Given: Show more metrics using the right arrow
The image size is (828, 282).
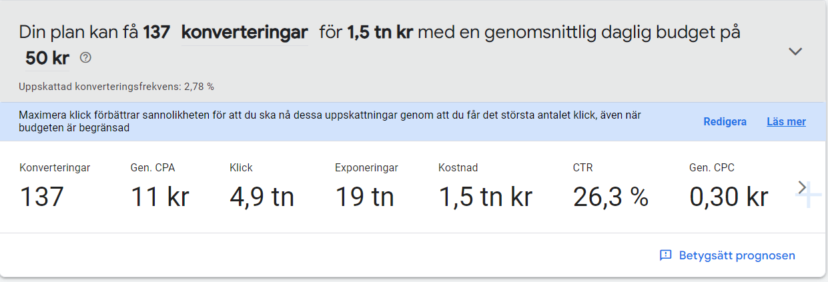Looking at the screenshot, I should 801,188.
